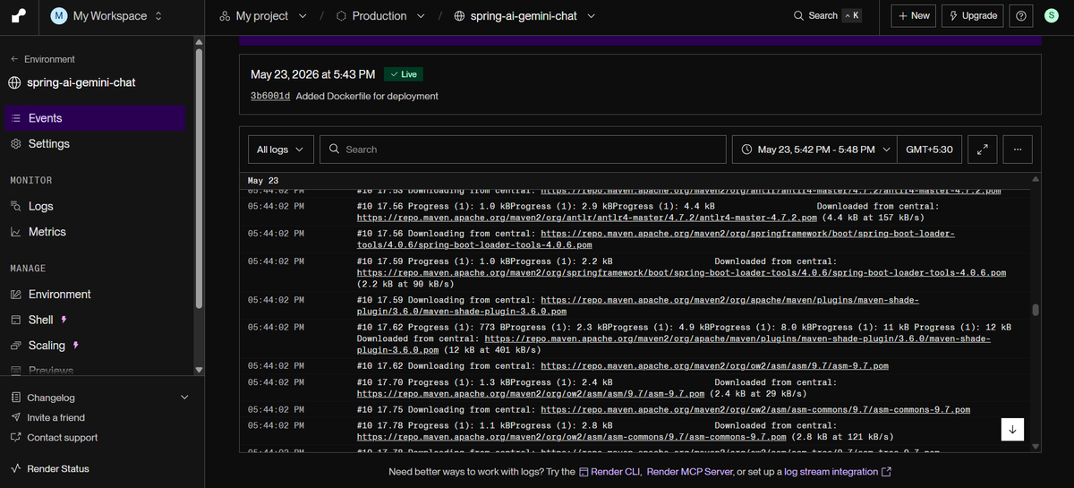Open the log stream integration link

click(838, 472)
